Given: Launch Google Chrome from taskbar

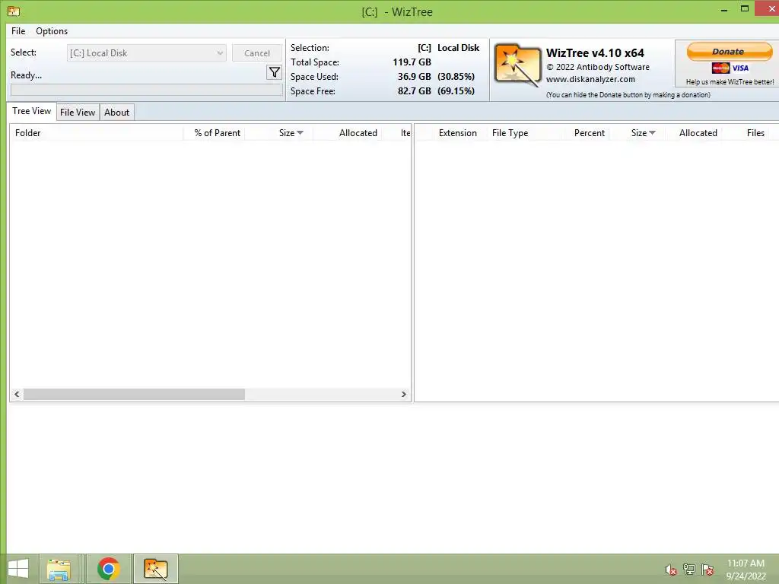Looking at the screenshot, I should point(109,569).
